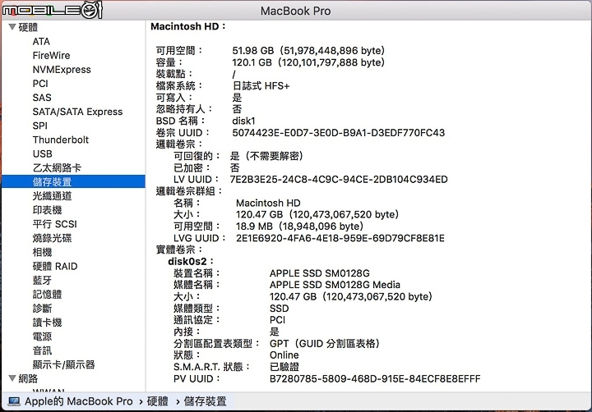
Task: Click the 51.98 GB available space value
Action: click(x=308, y=51)
